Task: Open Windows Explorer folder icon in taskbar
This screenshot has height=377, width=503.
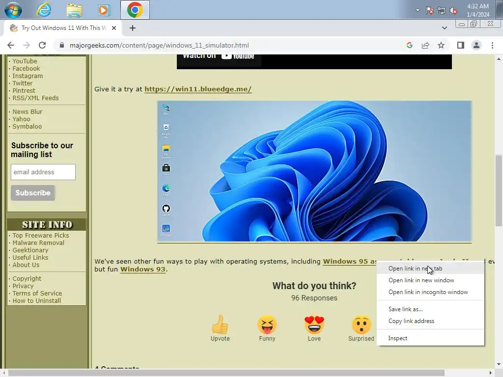Action: [74, 10]
